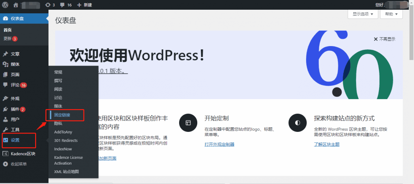Open the 外观 menu label
414x184 pixels.
point(15,99)
